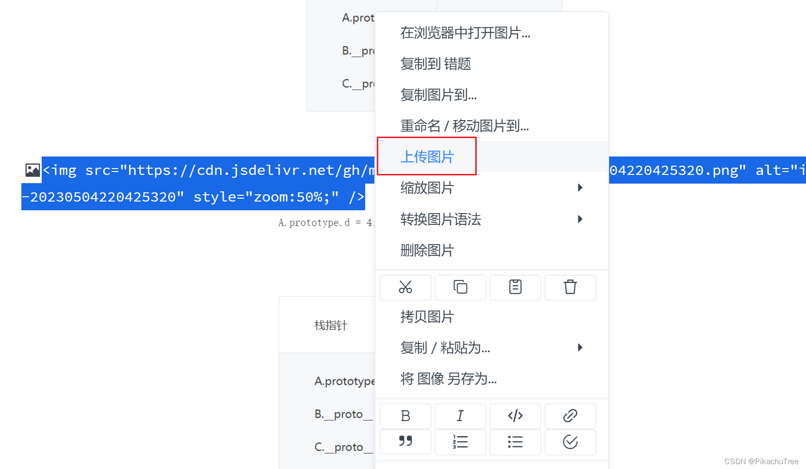Click the image thumbnail icon beside the img tag
This screenshot has height=469, width=806.
click(32, 170)
